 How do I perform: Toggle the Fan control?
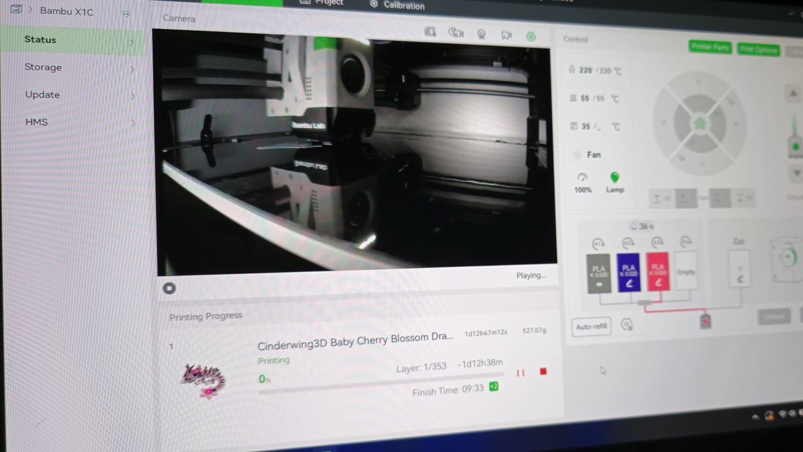[587, 154]
